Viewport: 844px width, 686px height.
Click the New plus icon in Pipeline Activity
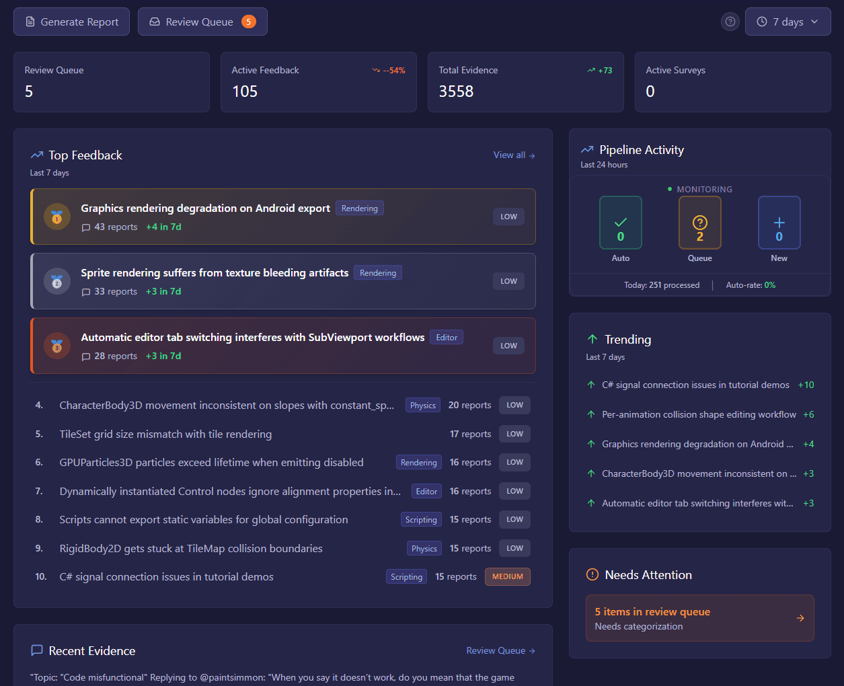point(779,223)
